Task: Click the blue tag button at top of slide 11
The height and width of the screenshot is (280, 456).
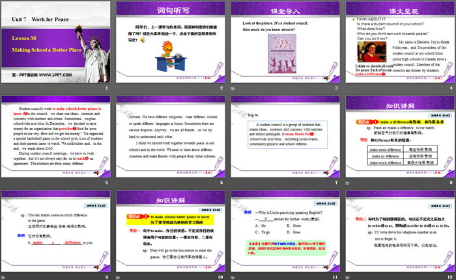Action: point(326,203)
